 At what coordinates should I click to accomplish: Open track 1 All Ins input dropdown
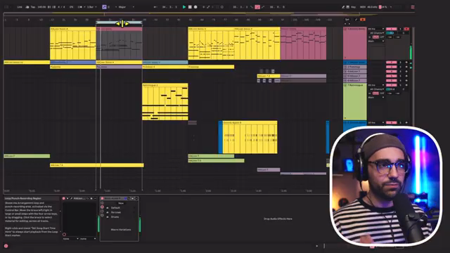pyautogui.click(x=376, y=29)
